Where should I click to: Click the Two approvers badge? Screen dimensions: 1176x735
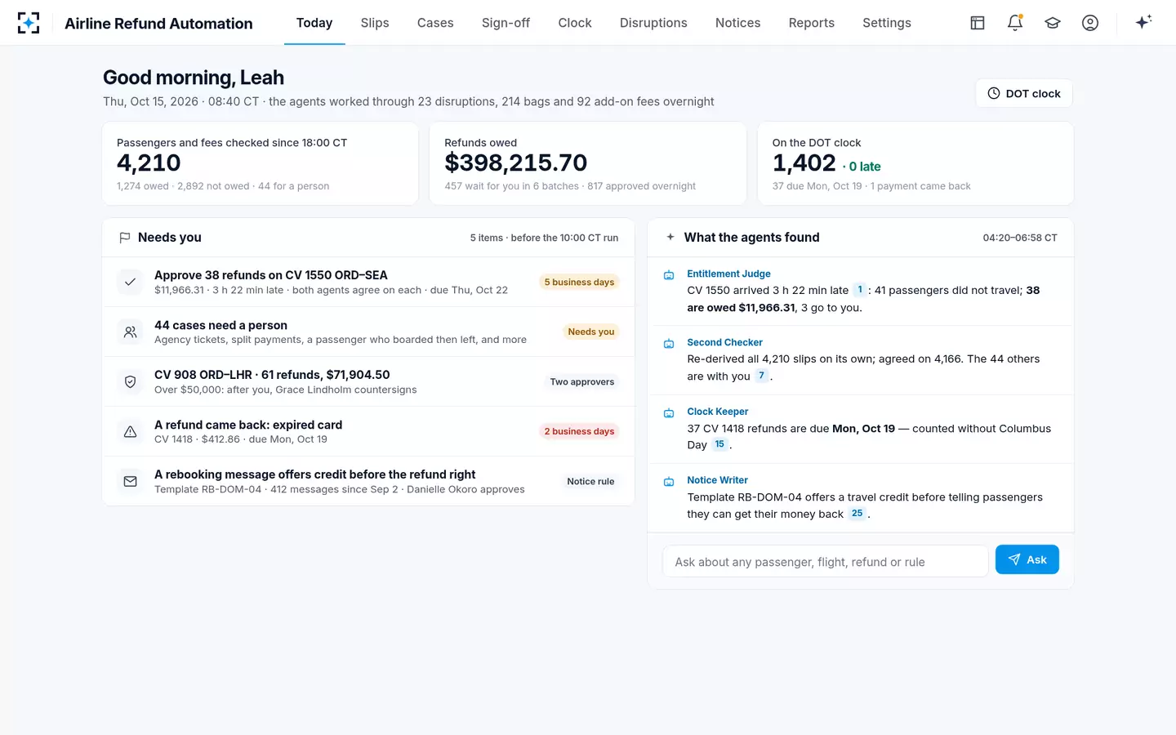pyautogui.click(x=582, y=381)
